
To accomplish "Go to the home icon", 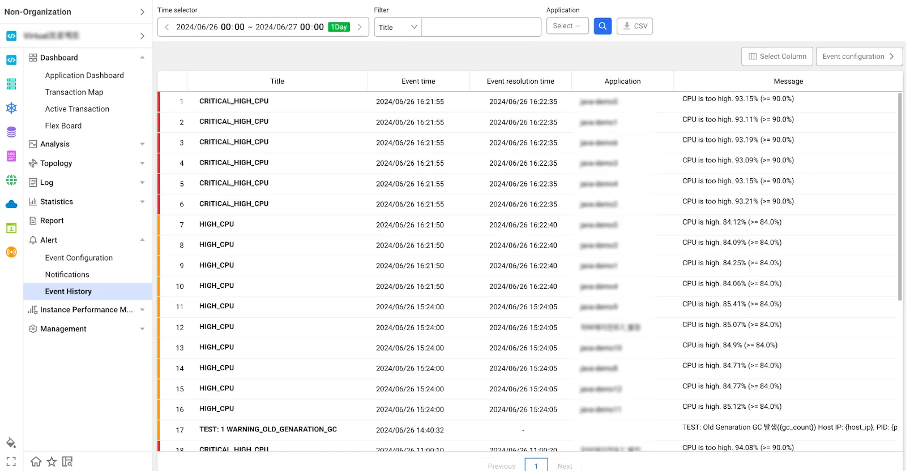I will [x=36, y=461].
